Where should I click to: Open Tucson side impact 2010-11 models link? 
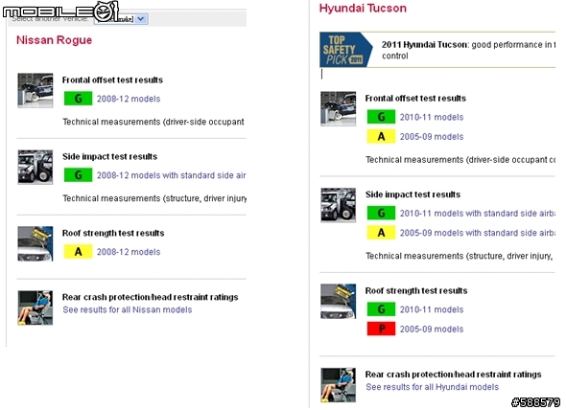pyautogui.click(x=477, y=214)
